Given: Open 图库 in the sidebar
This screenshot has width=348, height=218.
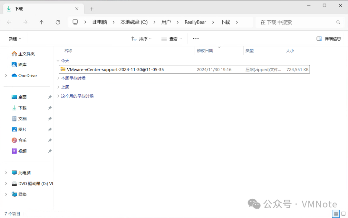Looking at the screenshot, I should [19, 64].
